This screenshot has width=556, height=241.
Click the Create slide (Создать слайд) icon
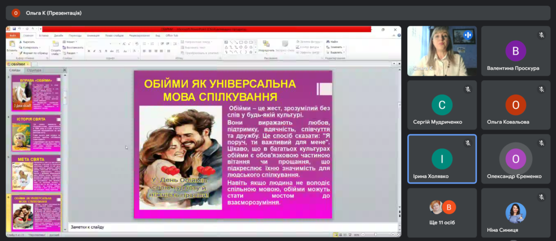click(x=56, y=44)
